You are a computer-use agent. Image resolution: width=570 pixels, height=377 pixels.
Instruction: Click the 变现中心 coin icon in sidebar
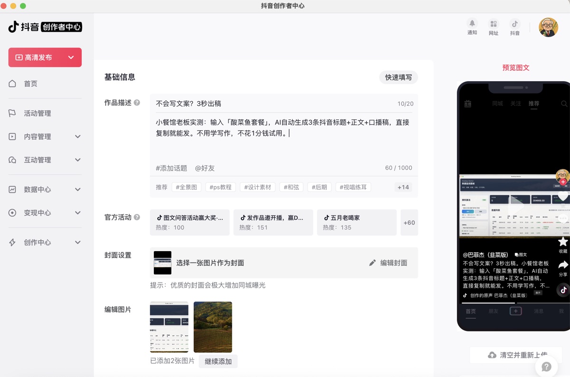[12, 213]
